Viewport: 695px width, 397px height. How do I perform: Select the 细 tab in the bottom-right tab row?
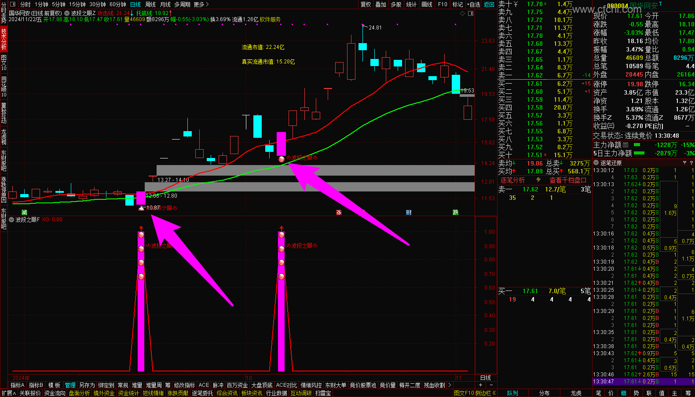click(x=624, y=393)
